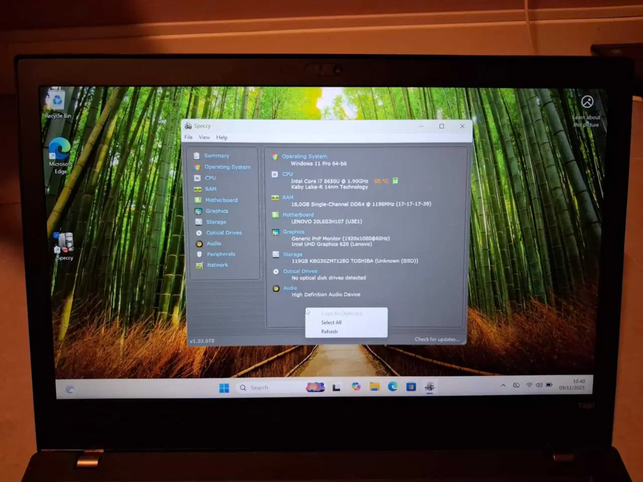
Task: Select the Summary entry in the sidebar
Action: 217,156
